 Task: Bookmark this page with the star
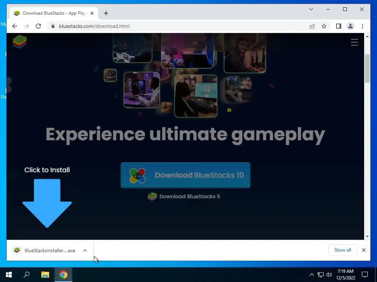(x=324, y=26)
